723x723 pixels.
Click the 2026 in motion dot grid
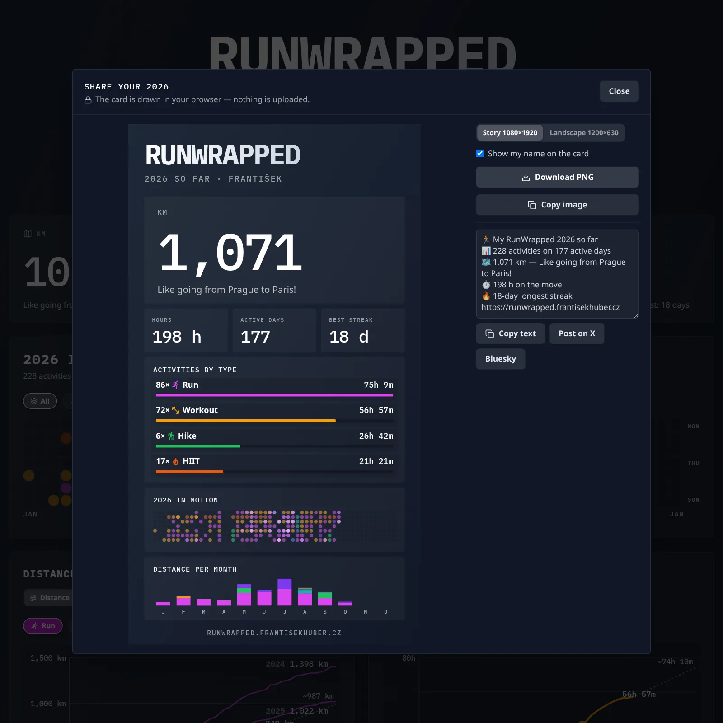[274, 526]
